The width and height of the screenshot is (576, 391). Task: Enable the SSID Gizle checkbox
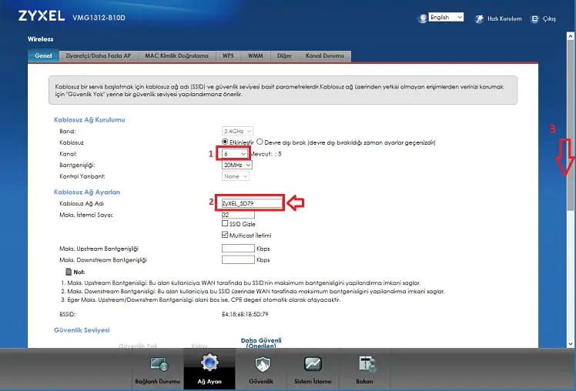click(225, 224)
